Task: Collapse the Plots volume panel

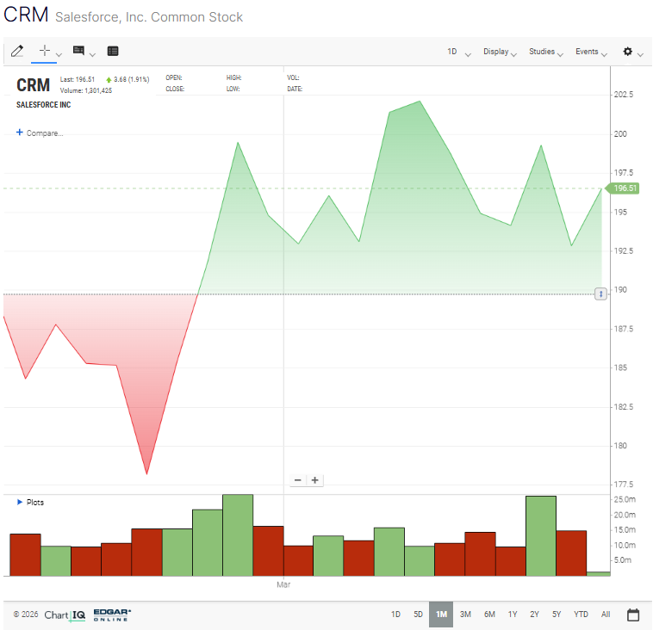Action: click(21, 502)
